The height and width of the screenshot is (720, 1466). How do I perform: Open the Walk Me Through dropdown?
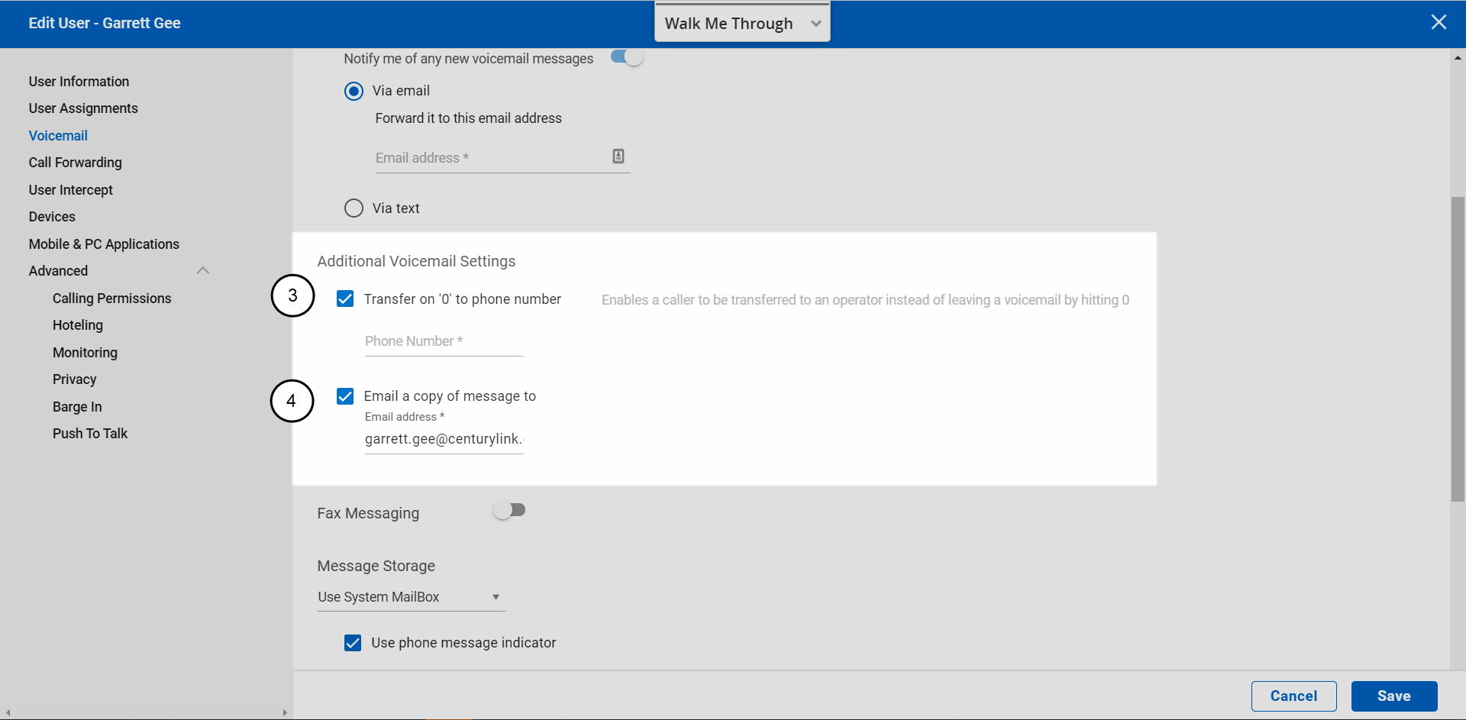coord(741,24)
